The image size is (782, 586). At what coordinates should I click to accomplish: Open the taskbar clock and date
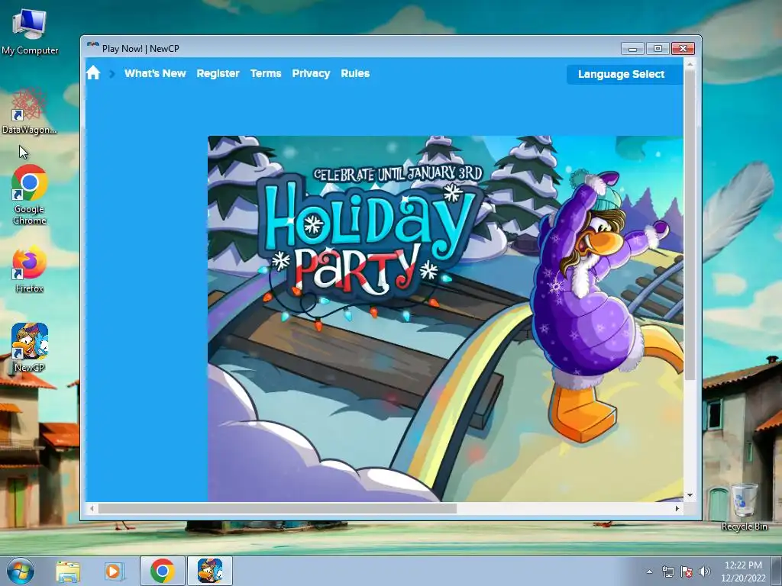click(743, 572)
